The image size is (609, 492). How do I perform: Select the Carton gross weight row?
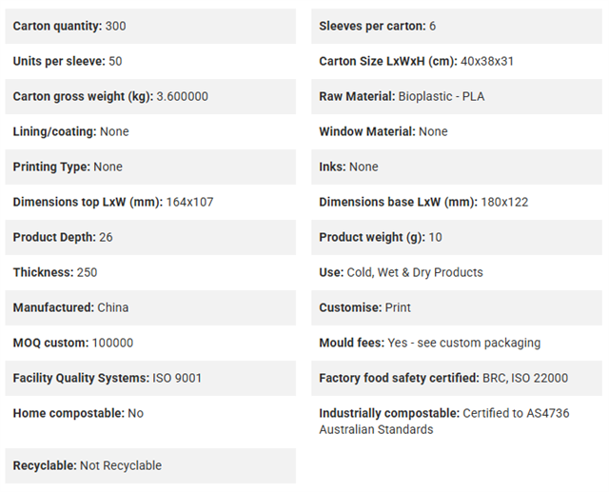pos(150,97)
